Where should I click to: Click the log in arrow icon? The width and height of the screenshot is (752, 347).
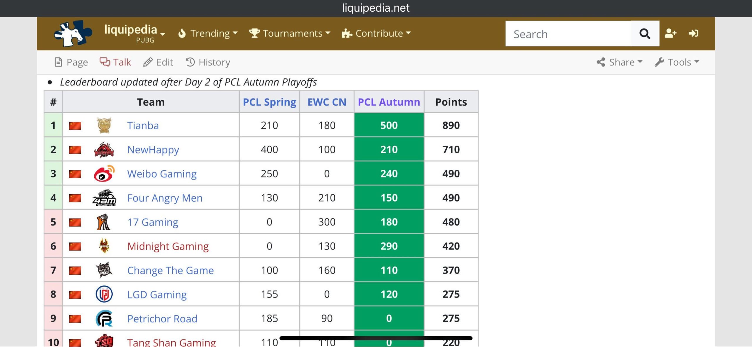694,33
